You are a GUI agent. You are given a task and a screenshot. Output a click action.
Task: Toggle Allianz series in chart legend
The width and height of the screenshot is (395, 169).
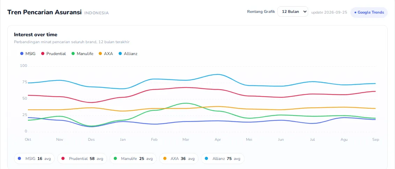point(128,54)
